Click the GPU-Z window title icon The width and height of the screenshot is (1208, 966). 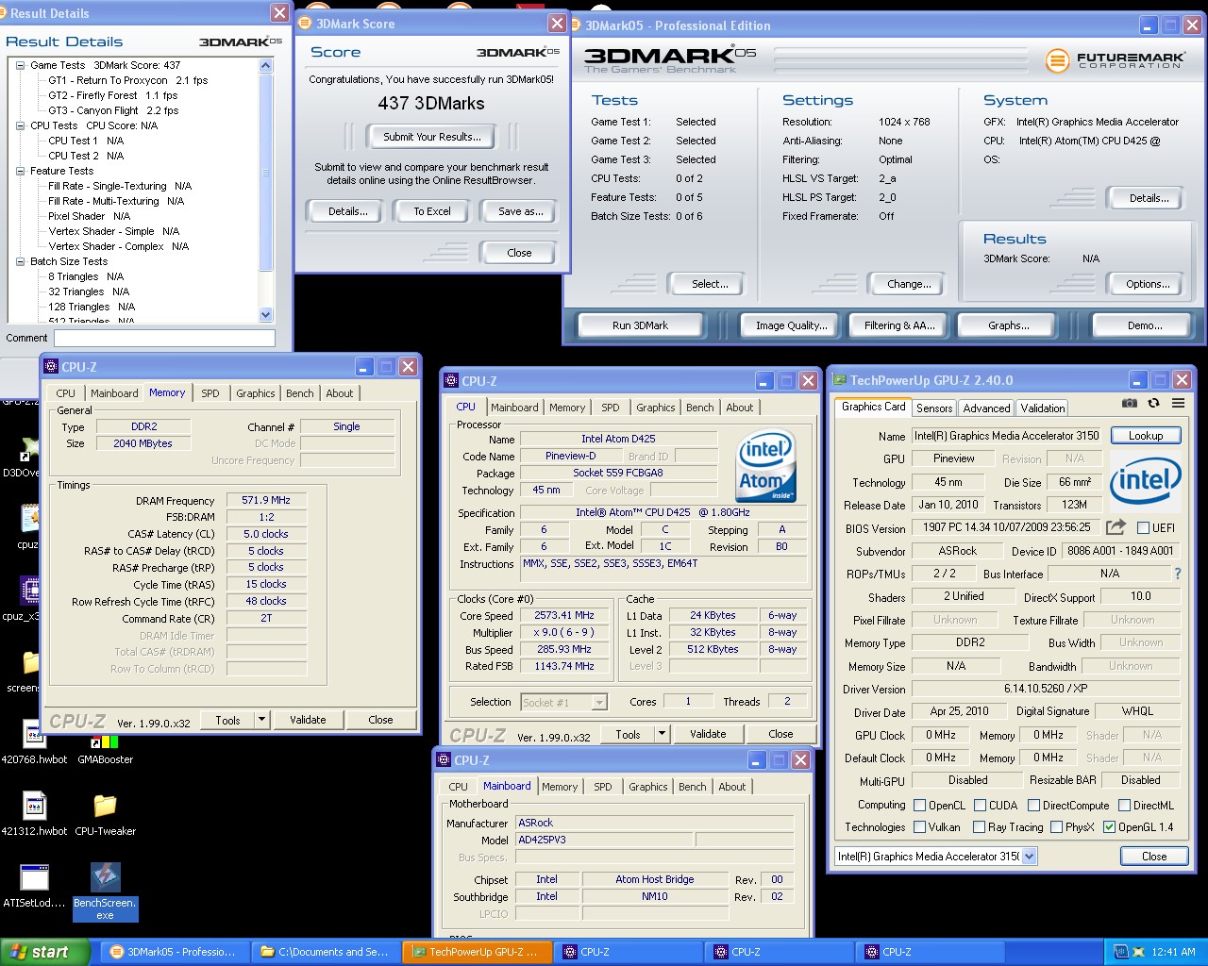point(839,380)
